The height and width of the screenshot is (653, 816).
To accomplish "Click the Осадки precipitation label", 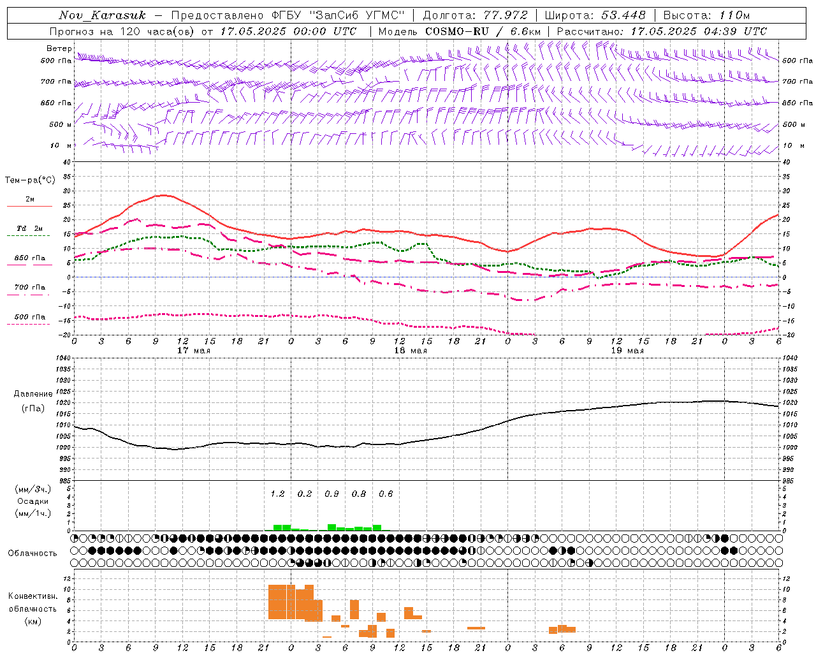I will point(33,501).
